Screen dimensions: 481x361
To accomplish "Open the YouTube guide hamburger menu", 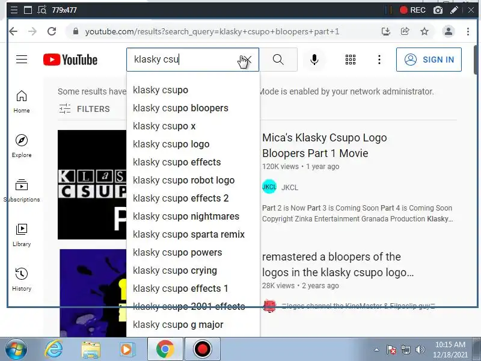I will point(22,59).
